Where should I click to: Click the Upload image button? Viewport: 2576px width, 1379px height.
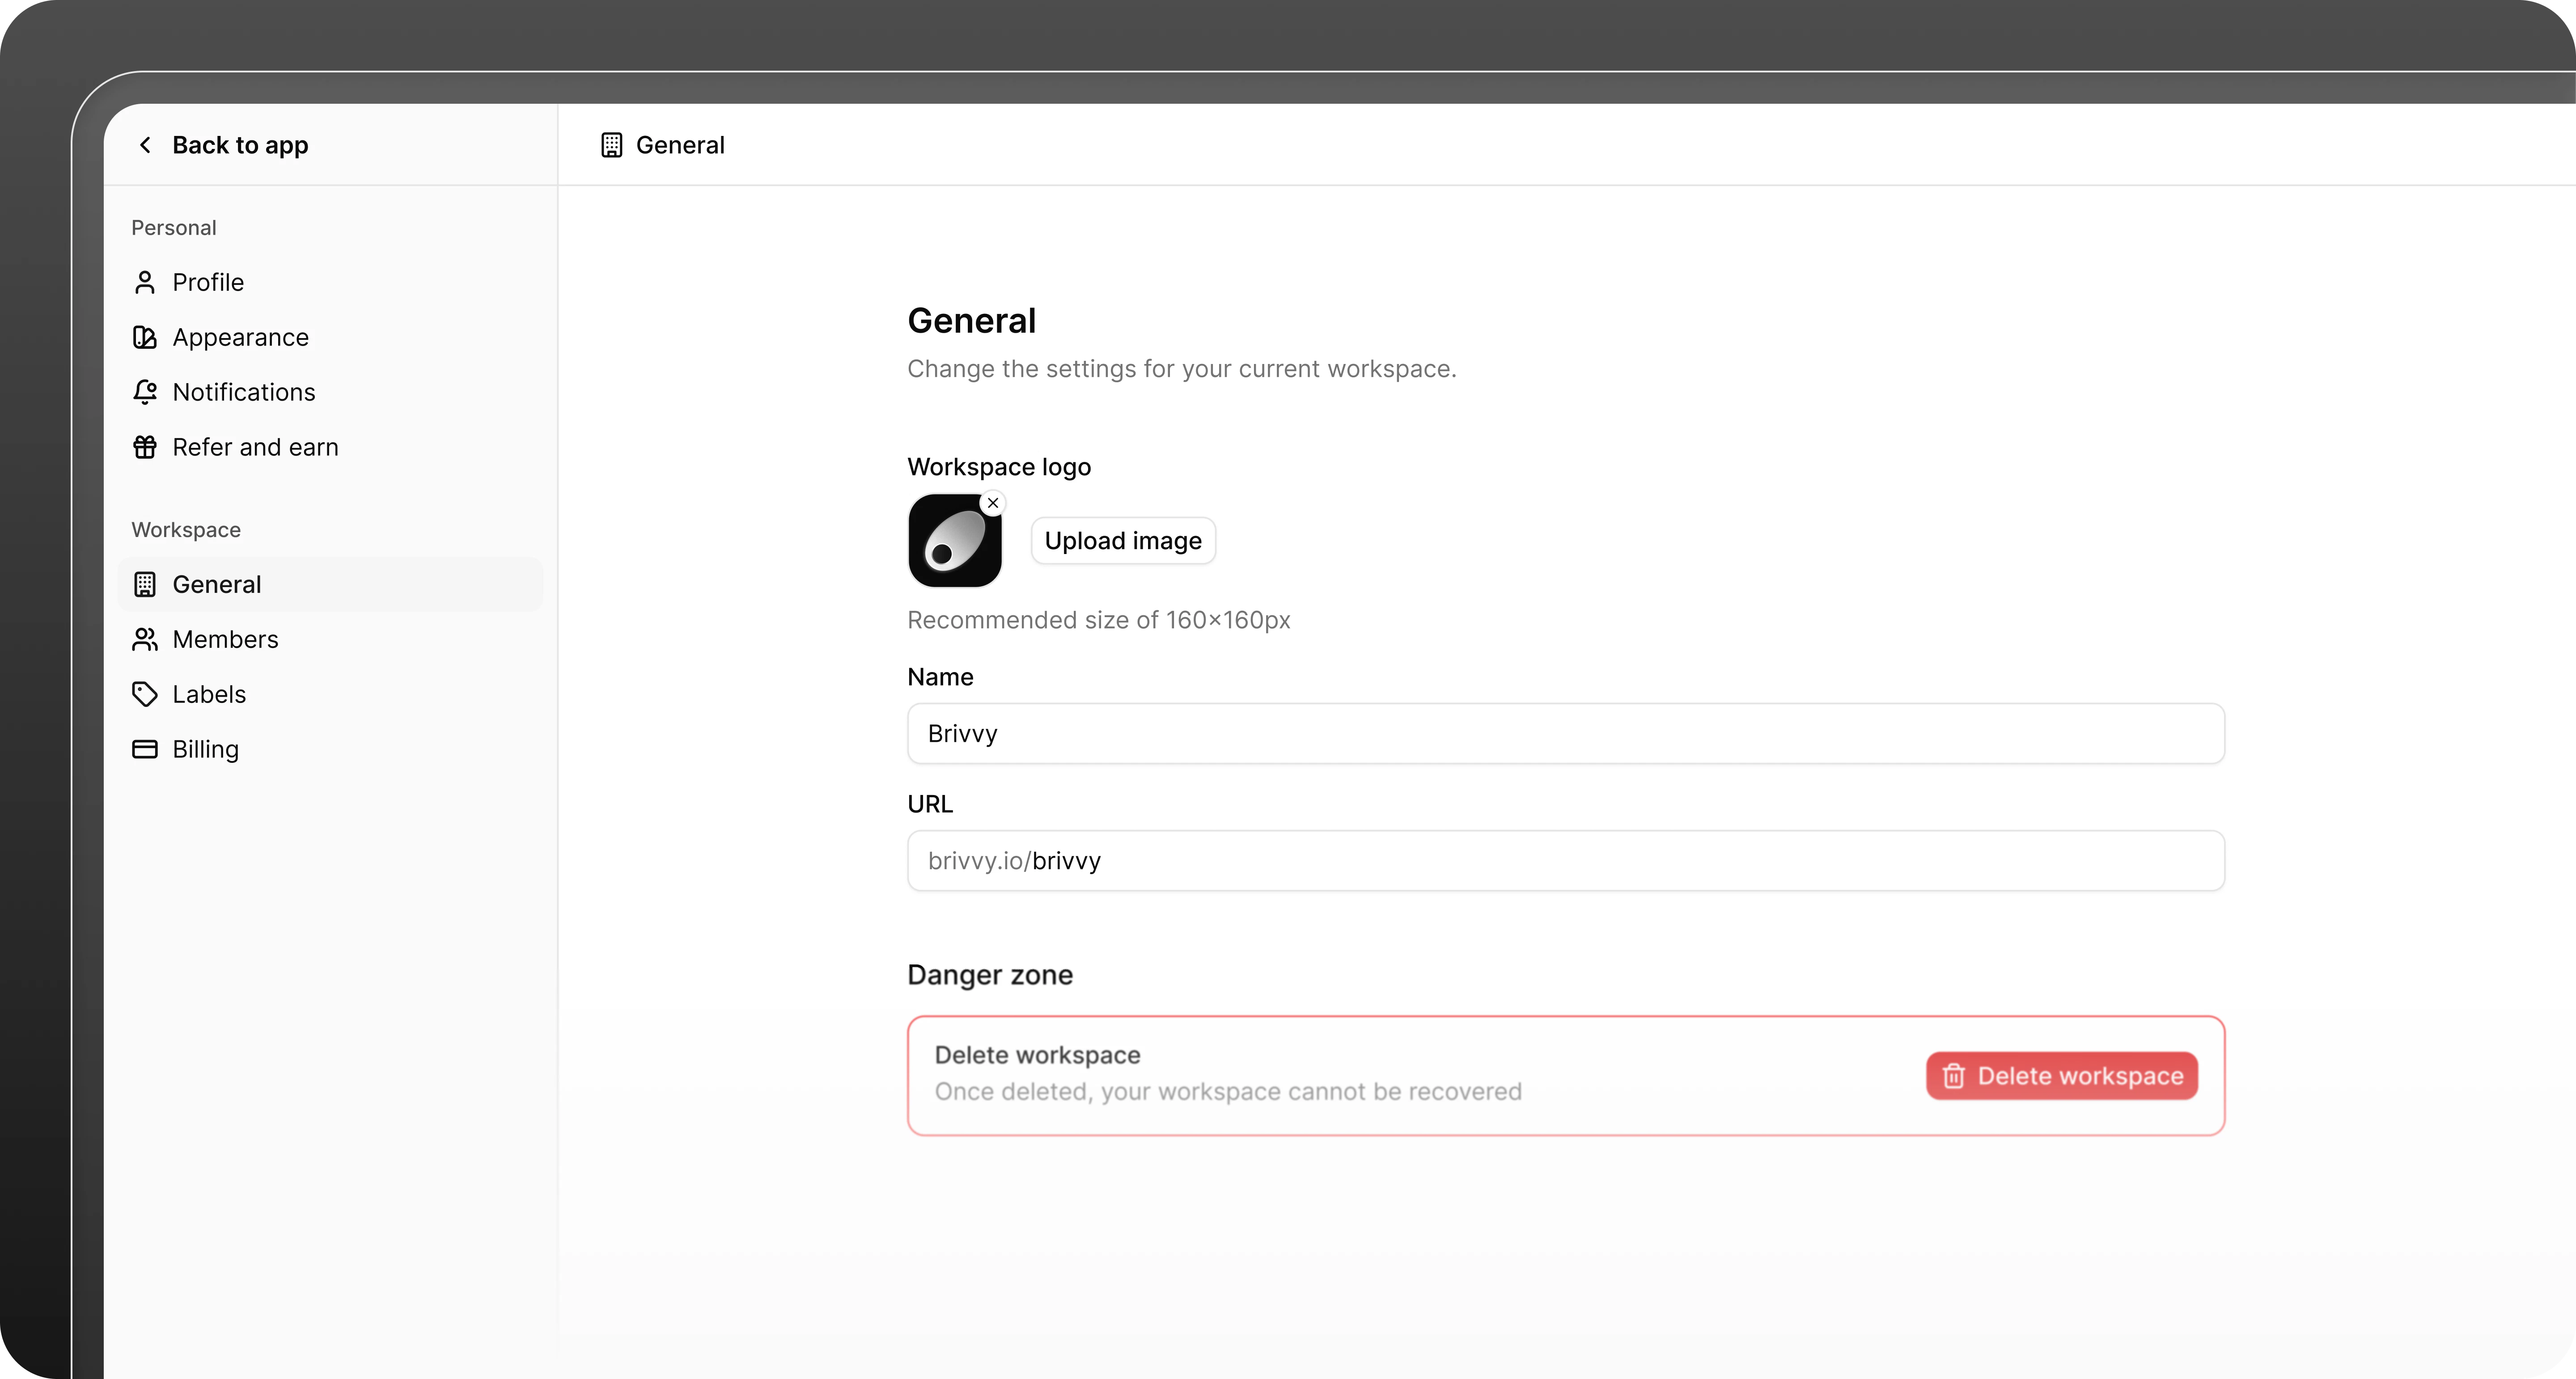[1123, 540]
